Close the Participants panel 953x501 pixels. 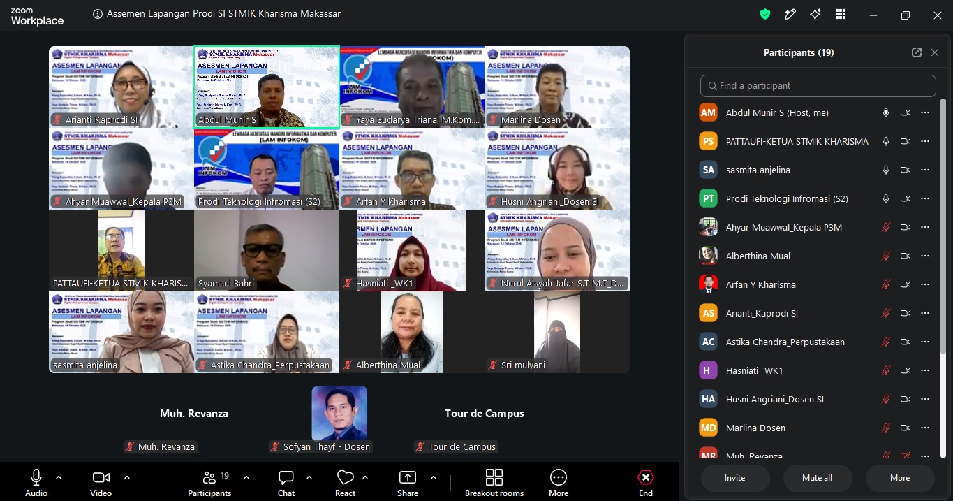(x=935, y=52)
